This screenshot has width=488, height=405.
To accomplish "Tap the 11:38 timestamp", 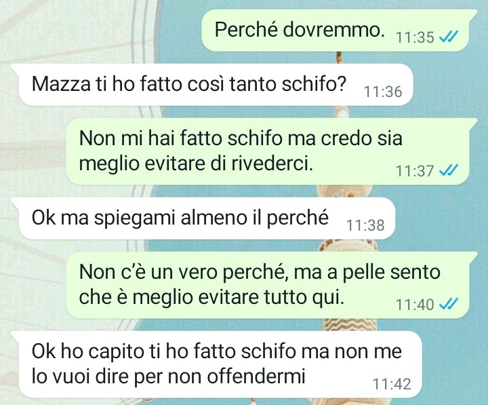I will 365,225.
